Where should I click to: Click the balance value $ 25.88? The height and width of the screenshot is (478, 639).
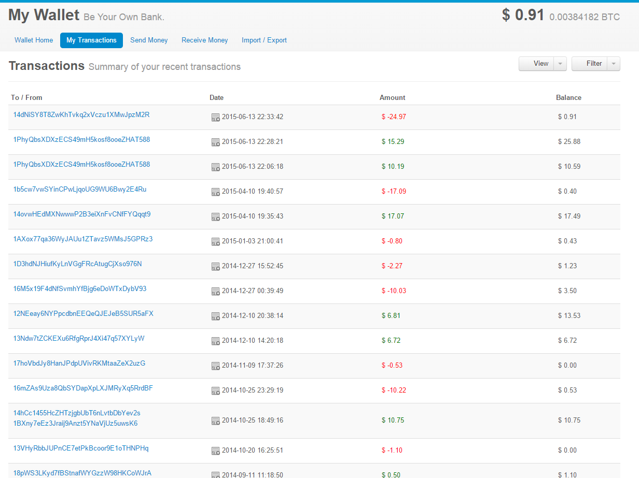click(569, 141)
